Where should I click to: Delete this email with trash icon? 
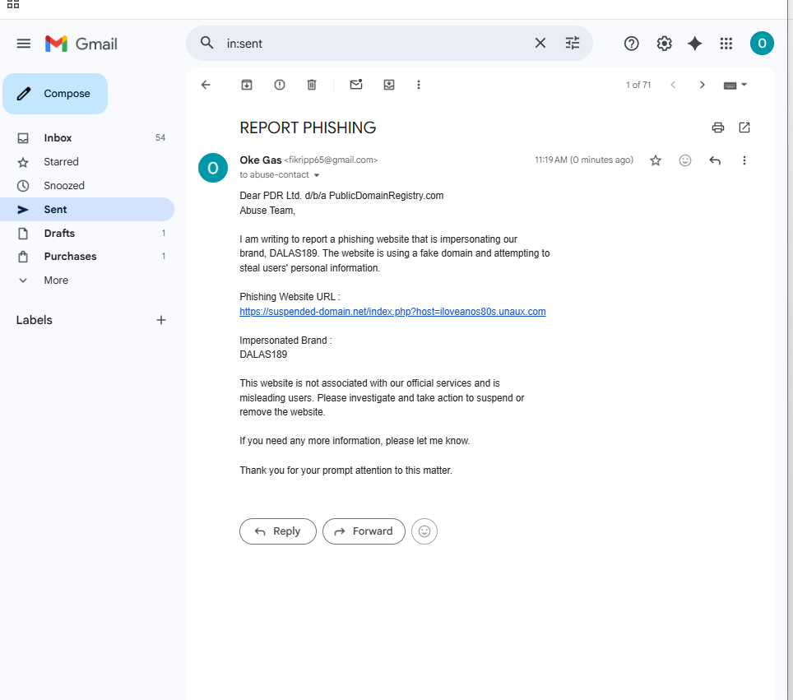(312, 85)
